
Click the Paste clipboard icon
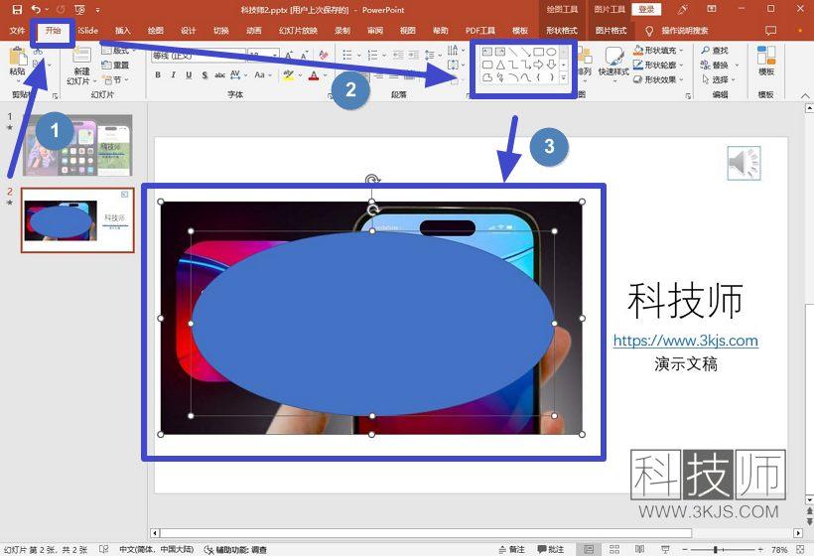pyautogui.click(x=18, y=56)
